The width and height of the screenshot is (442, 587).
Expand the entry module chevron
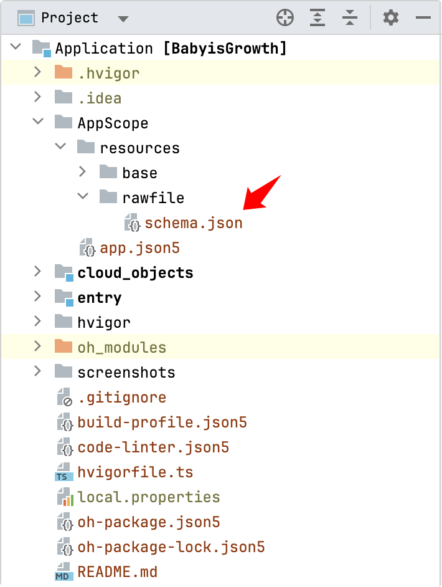pos(37,296)
